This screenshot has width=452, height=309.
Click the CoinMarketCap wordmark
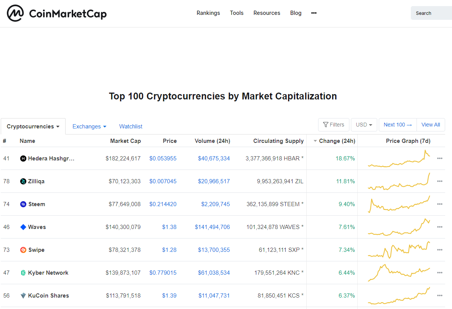(x=68, y=14)
